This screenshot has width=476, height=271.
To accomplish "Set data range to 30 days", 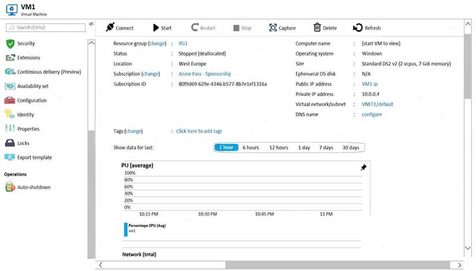I will click(x=350, y=147).
